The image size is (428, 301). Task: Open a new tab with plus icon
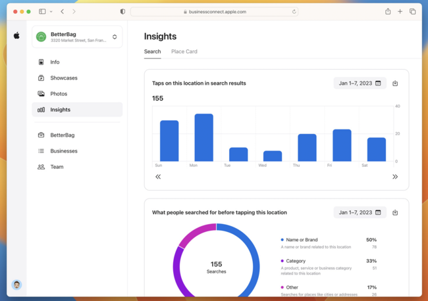400,11
